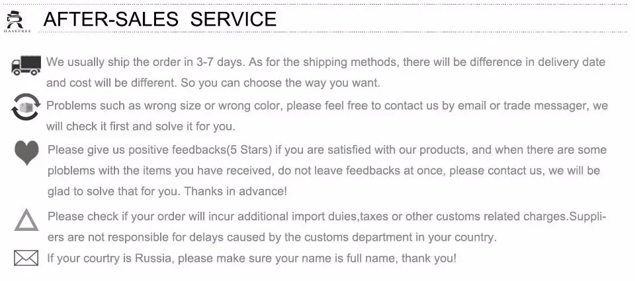Click the 'ship the order in 3-7 days' line
This screenshot has width=635, height=281.
tap(325, 62)
